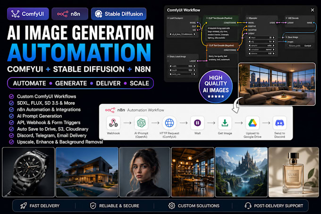
Task: Click the ComfyUI badge node-graph icon
Action: click(15, 14)
